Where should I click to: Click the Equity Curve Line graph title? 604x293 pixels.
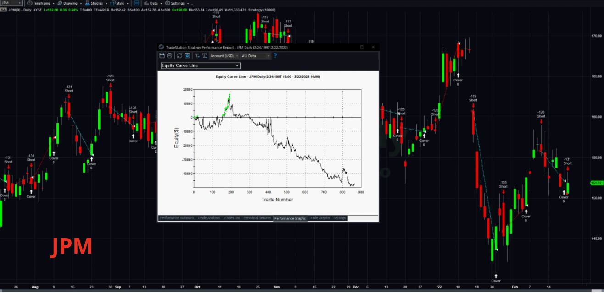pyautogui.click(x=268, y=76)
